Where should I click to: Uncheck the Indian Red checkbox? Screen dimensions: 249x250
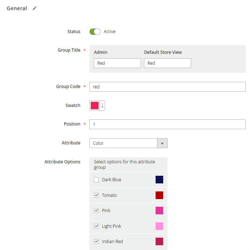[96, 242]
